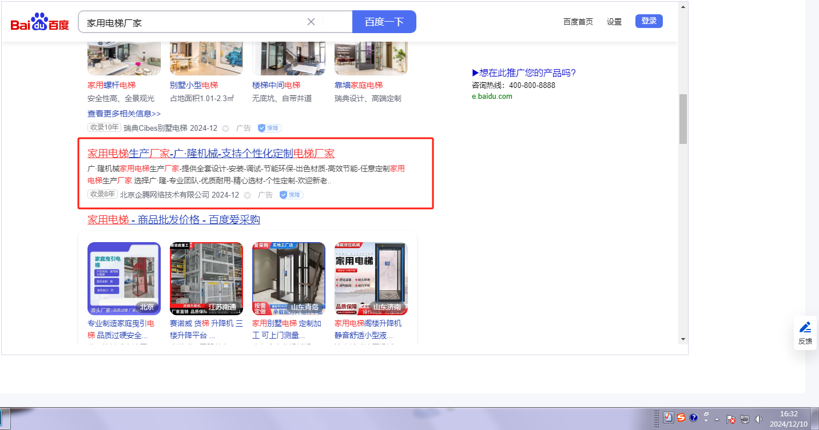
Task: Open the 赛诺威 货梯 升降机 product link
Action: coord(206,329)
